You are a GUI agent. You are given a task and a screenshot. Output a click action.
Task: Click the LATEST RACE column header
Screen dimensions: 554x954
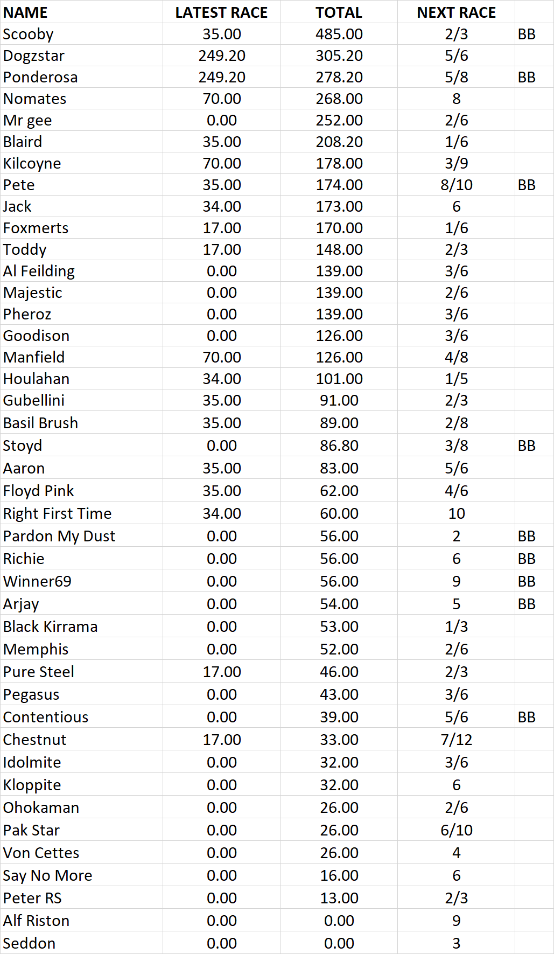(x=221, y=12)
